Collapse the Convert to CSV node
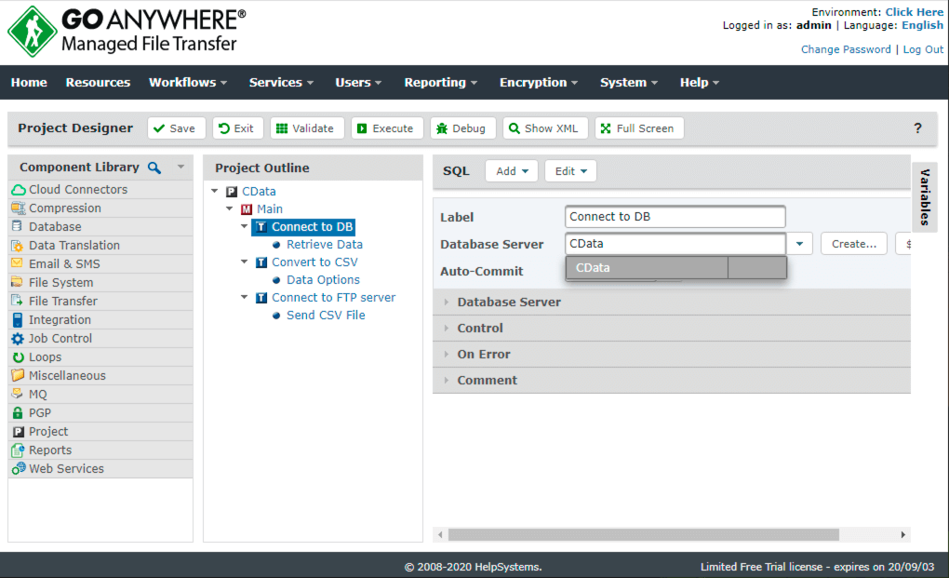The height and width of the screenshot is (578, 949). [245, 262]
